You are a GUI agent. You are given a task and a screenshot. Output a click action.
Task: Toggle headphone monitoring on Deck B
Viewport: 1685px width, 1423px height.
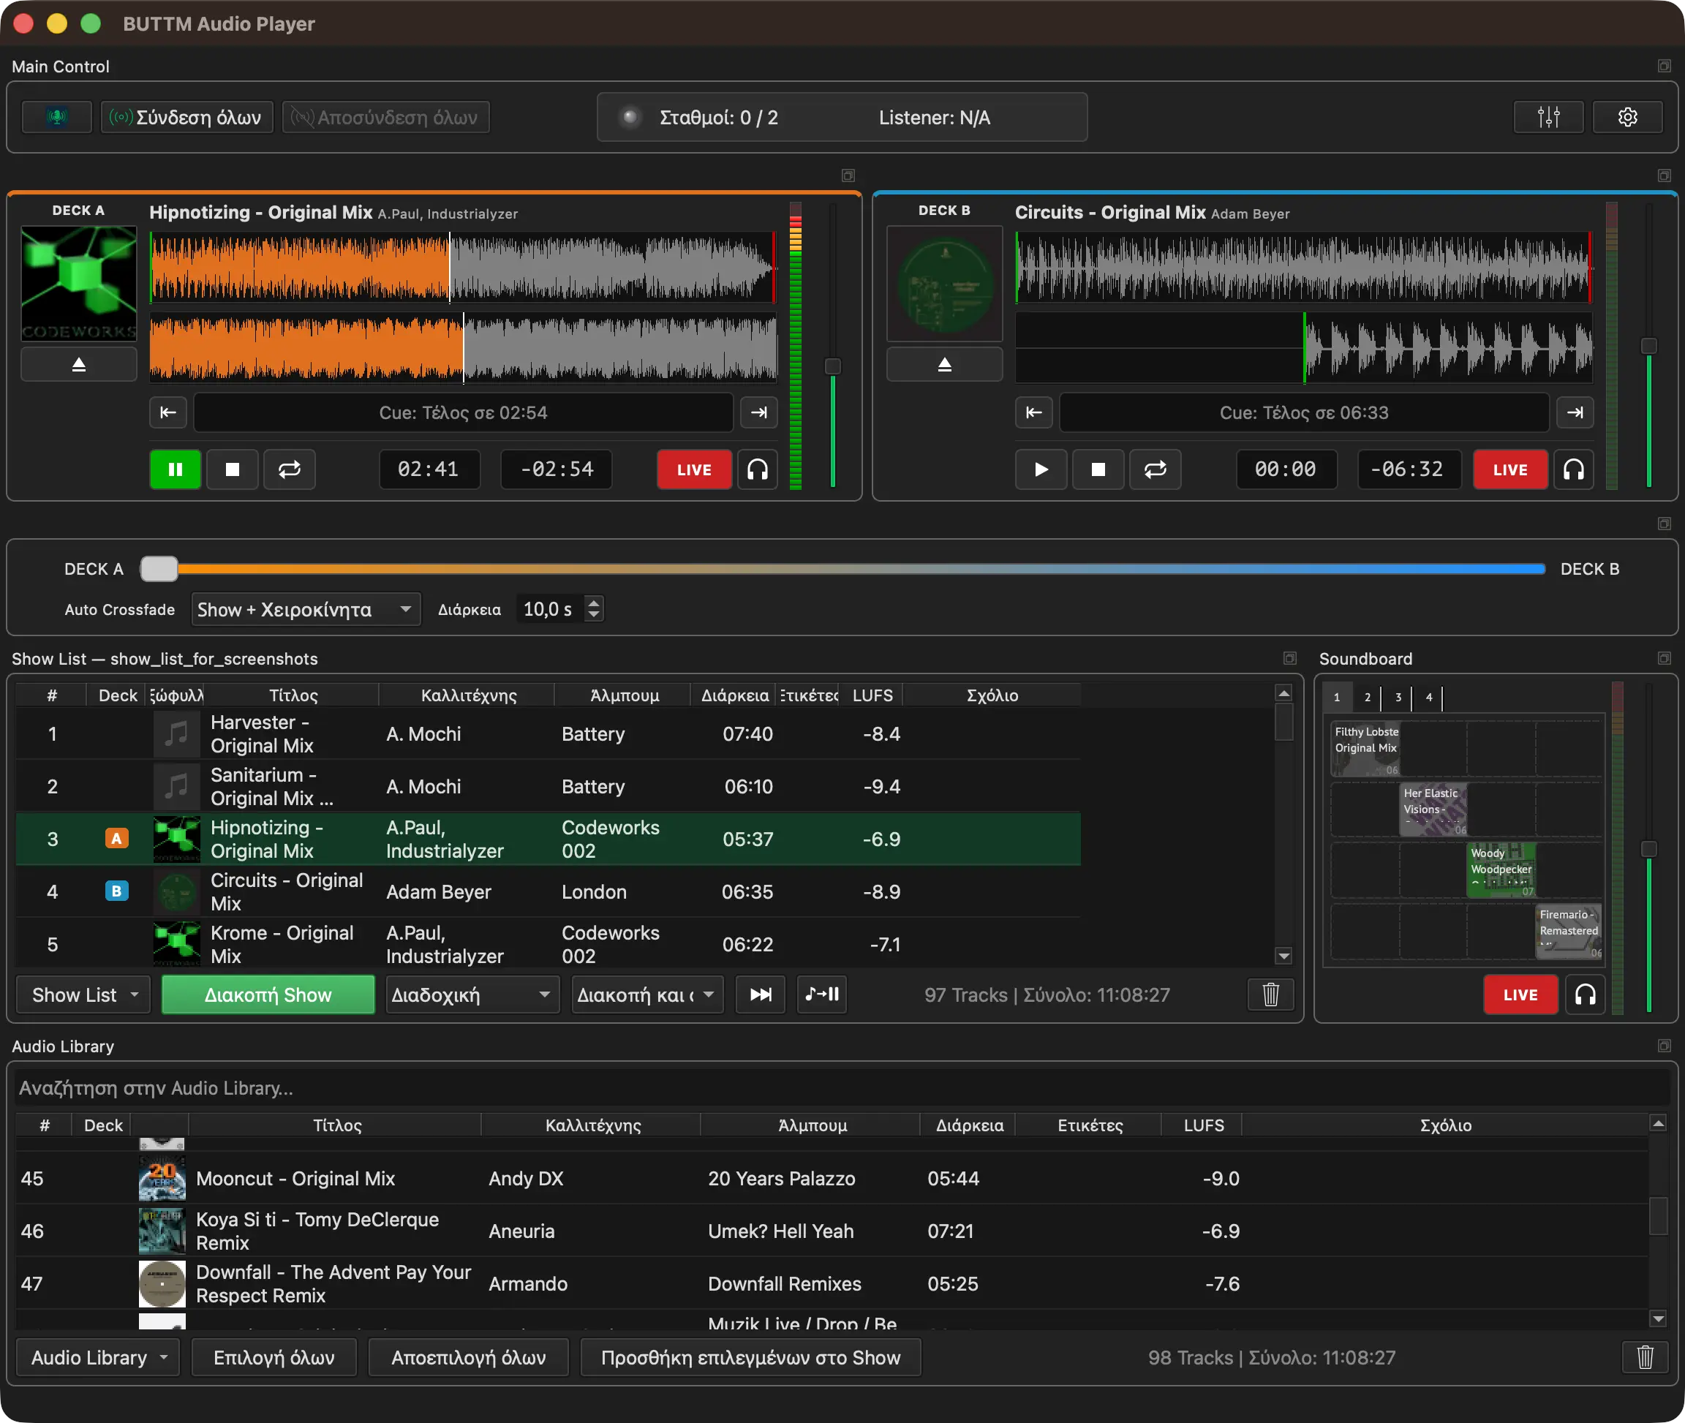click(x=1574, y=469)
